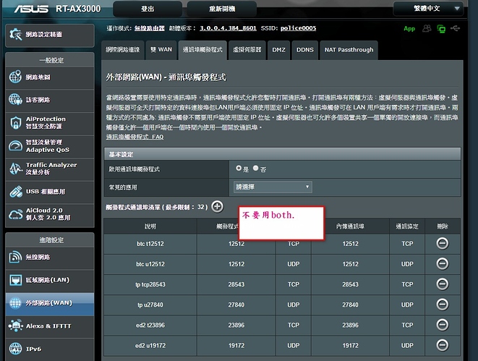Open firmware version 3.0.0.4.384_8601 link
478x361 pixels.
coord(228,28)
